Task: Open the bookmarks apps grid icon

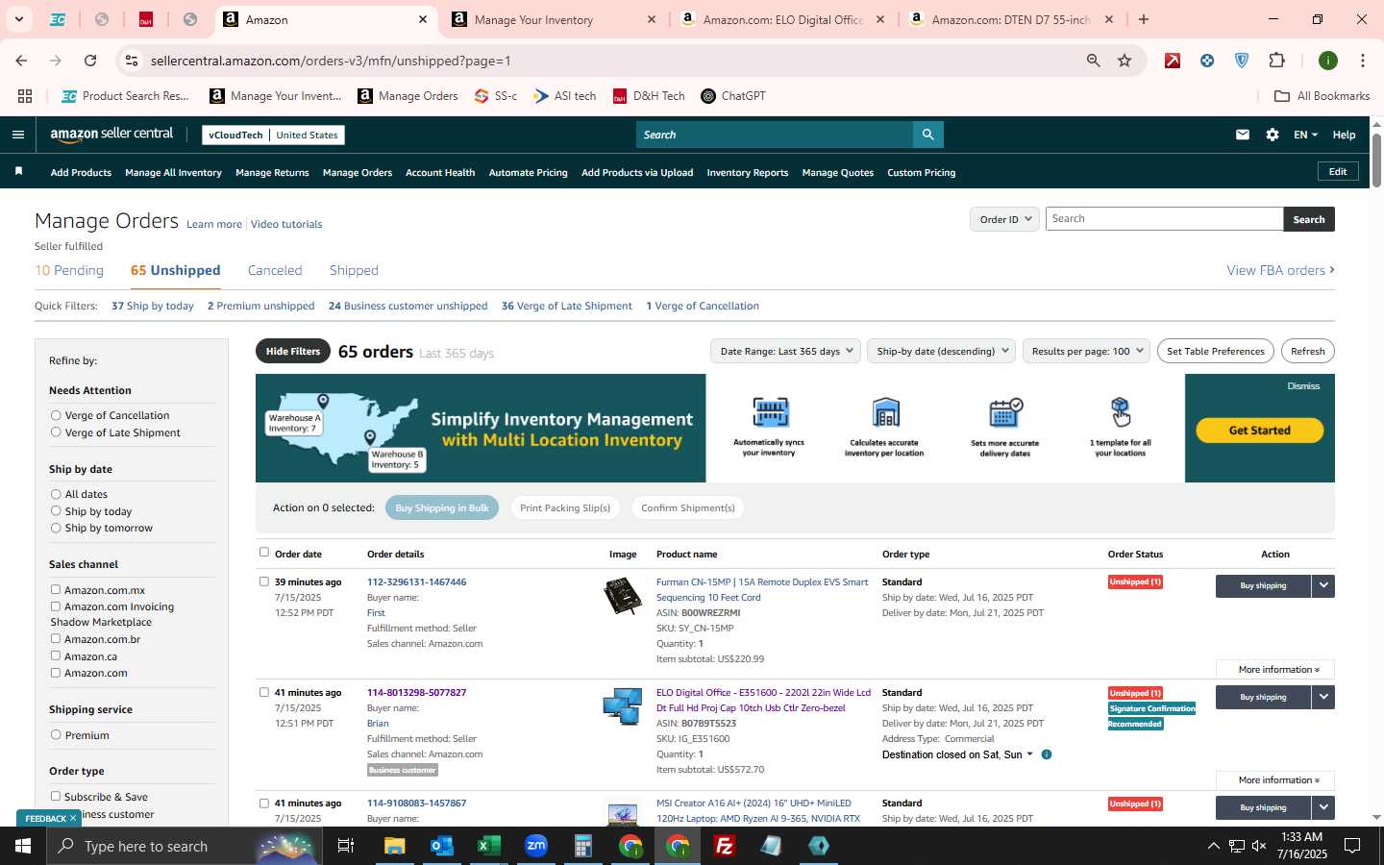Action: 25,96
